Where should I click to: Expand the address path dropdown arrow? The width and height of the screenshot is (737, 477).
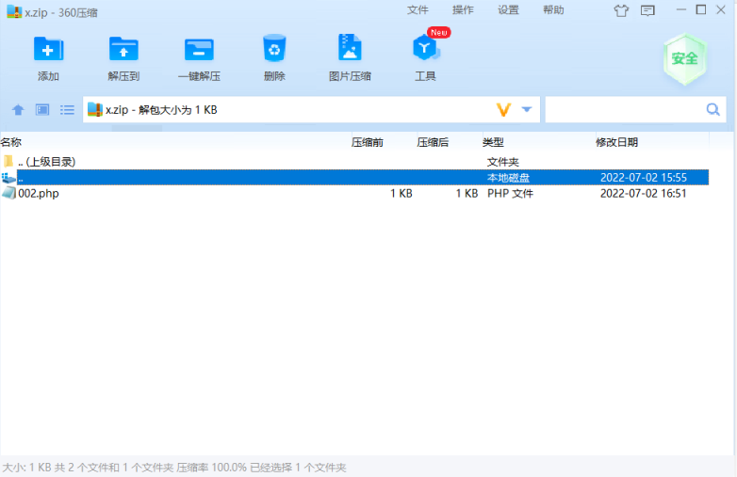point(527,110)
